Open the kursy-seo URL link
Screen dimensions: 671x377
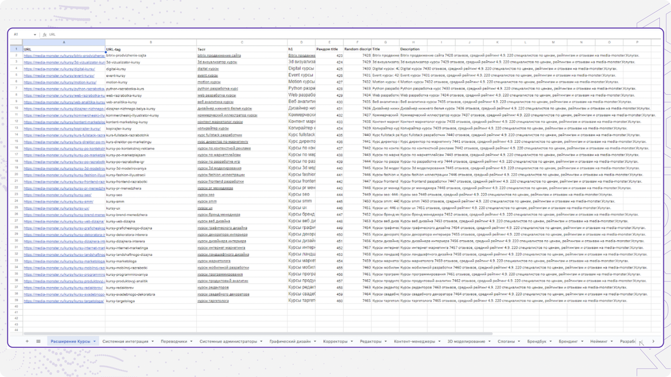(58, 195)
